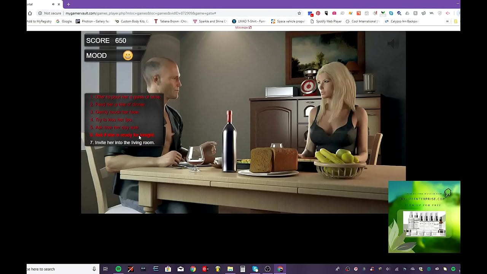The image size is (487, 274).
Task: Open a new browser tab
Action: pos(68,4)
